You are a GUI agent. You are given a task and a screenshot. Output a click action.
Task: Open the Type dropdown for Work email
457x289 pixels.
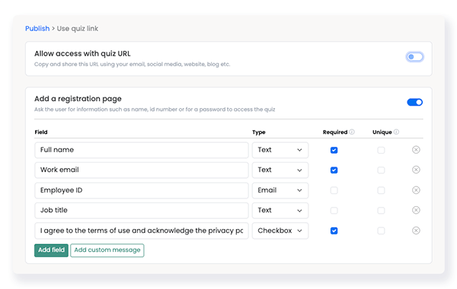[280, 170]
